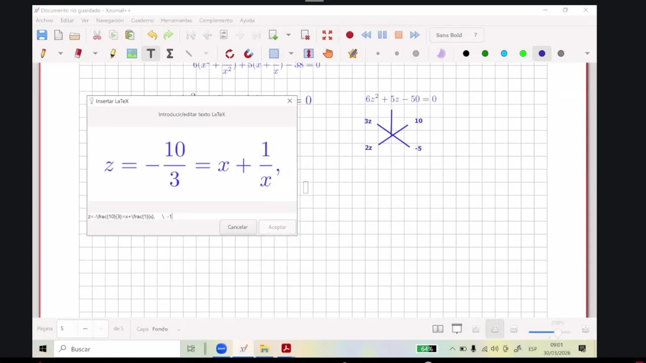Screen dimensions: 646x363
Task: Toggle rotation snapping
Action: 230,53
